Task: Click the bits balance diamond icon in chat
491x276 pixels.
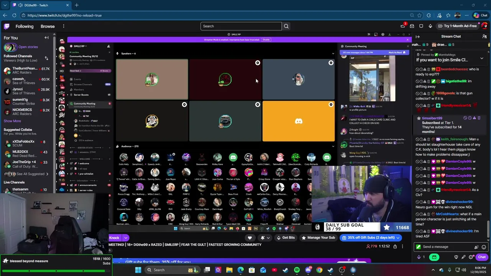Action: [419, 257]
